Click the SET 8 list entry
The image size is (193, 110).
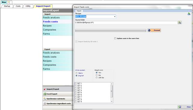(x=79, y=99)
